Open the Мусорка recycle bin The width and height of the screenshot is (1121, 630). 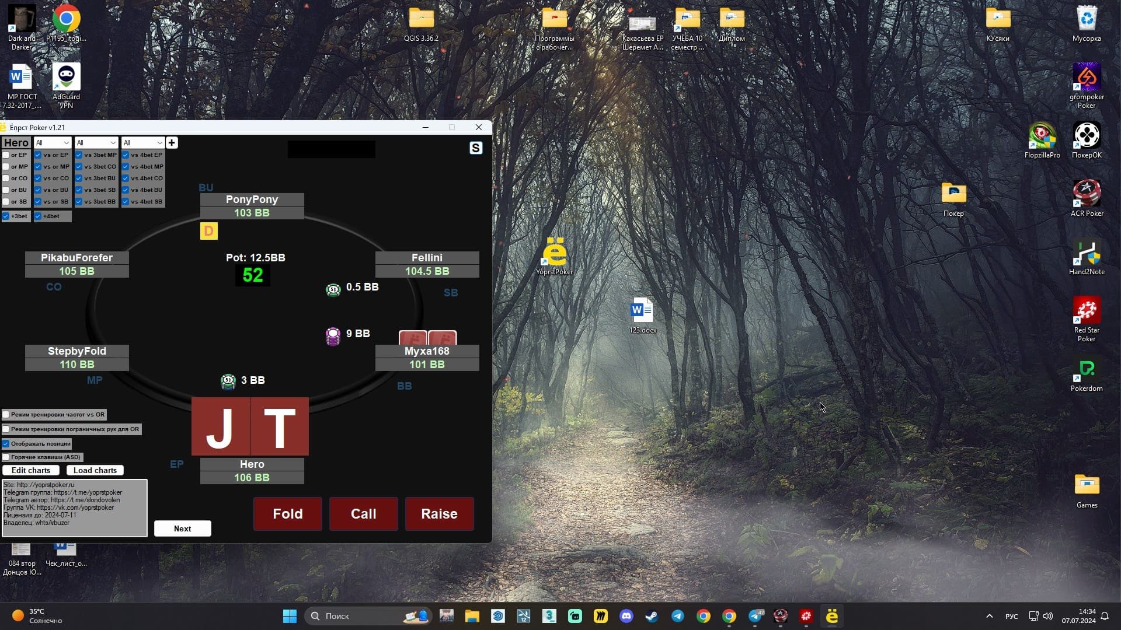click(1087, 24)
